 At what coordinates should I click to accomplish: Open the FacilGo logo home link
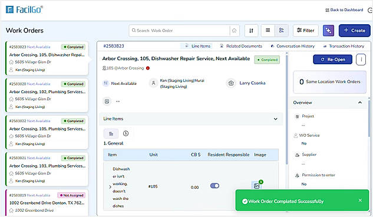pyautogui.click(x=24, y=9)
